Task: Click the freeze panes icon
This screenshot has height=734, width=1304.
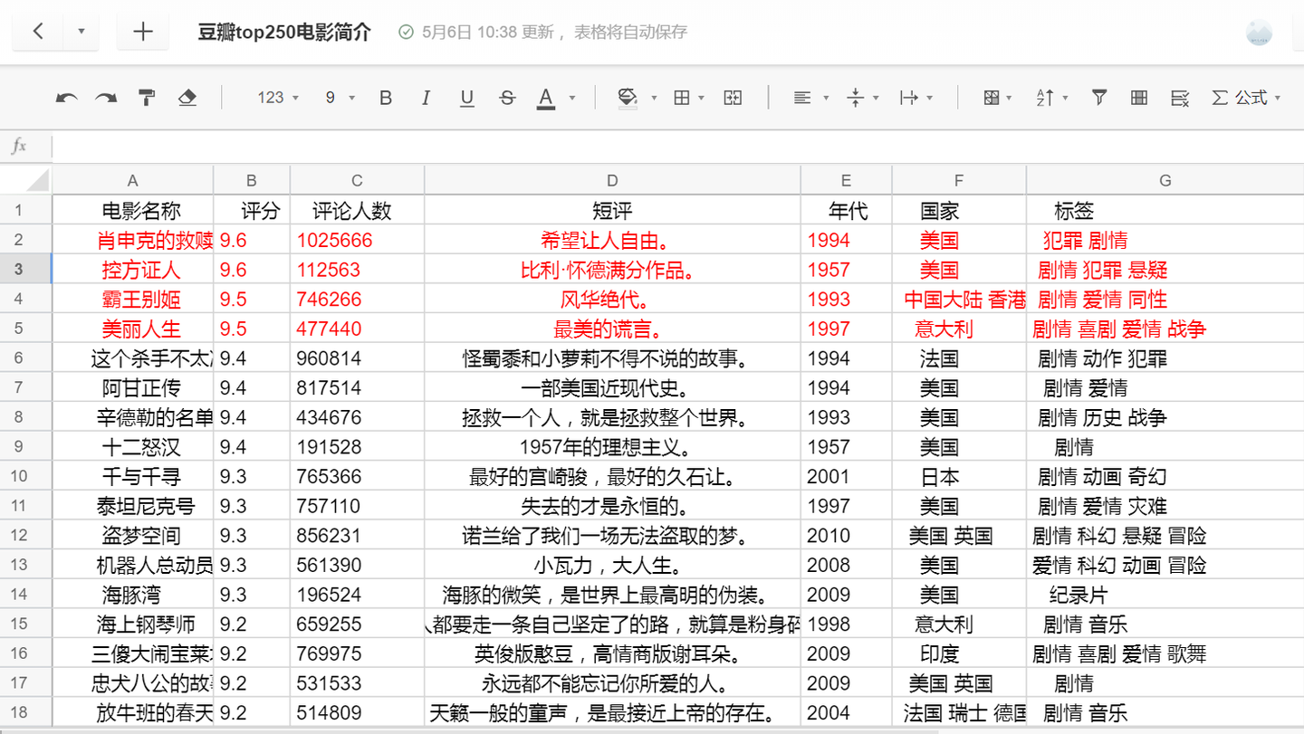Action: [x=992, y=98]
